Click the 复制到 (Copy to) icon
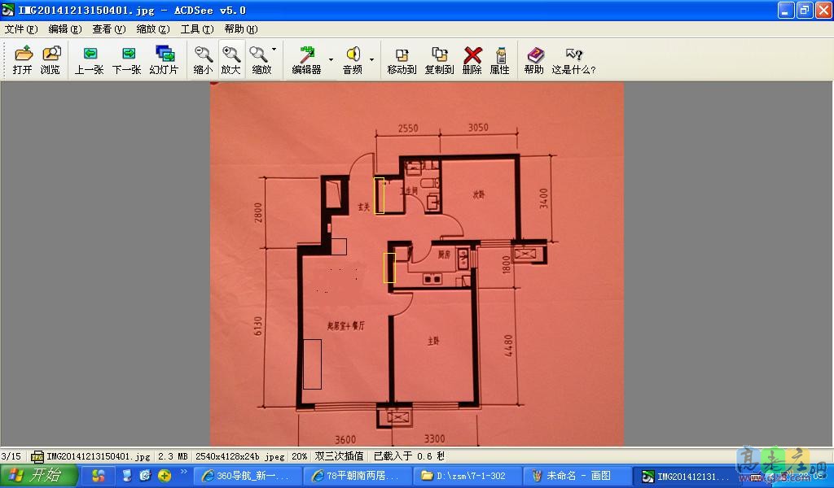The image size is (834, 488). click(x=439, y=60)
